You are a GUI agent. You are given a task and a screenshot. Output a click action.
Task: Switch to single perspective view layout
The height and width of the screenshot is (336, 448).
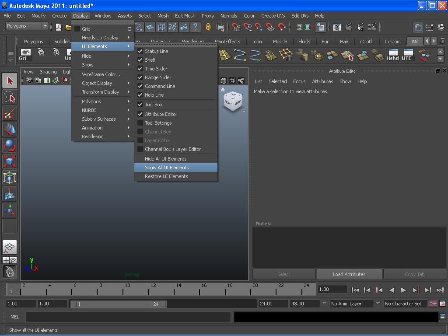[10, 247]
